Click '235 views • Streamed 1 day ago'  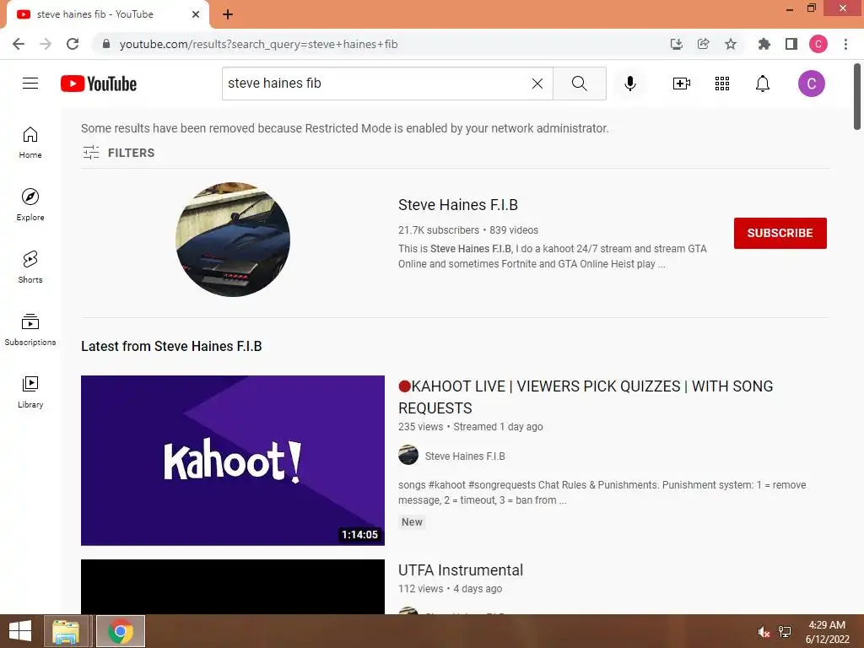coord(470,427)
